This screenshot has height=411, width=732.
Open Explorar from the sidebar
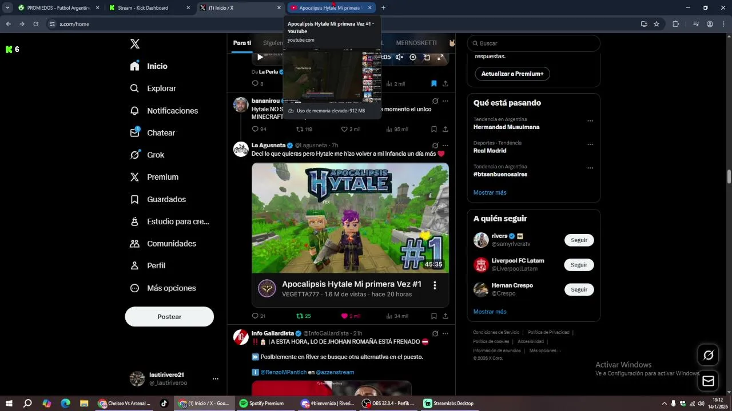point(153,88)
